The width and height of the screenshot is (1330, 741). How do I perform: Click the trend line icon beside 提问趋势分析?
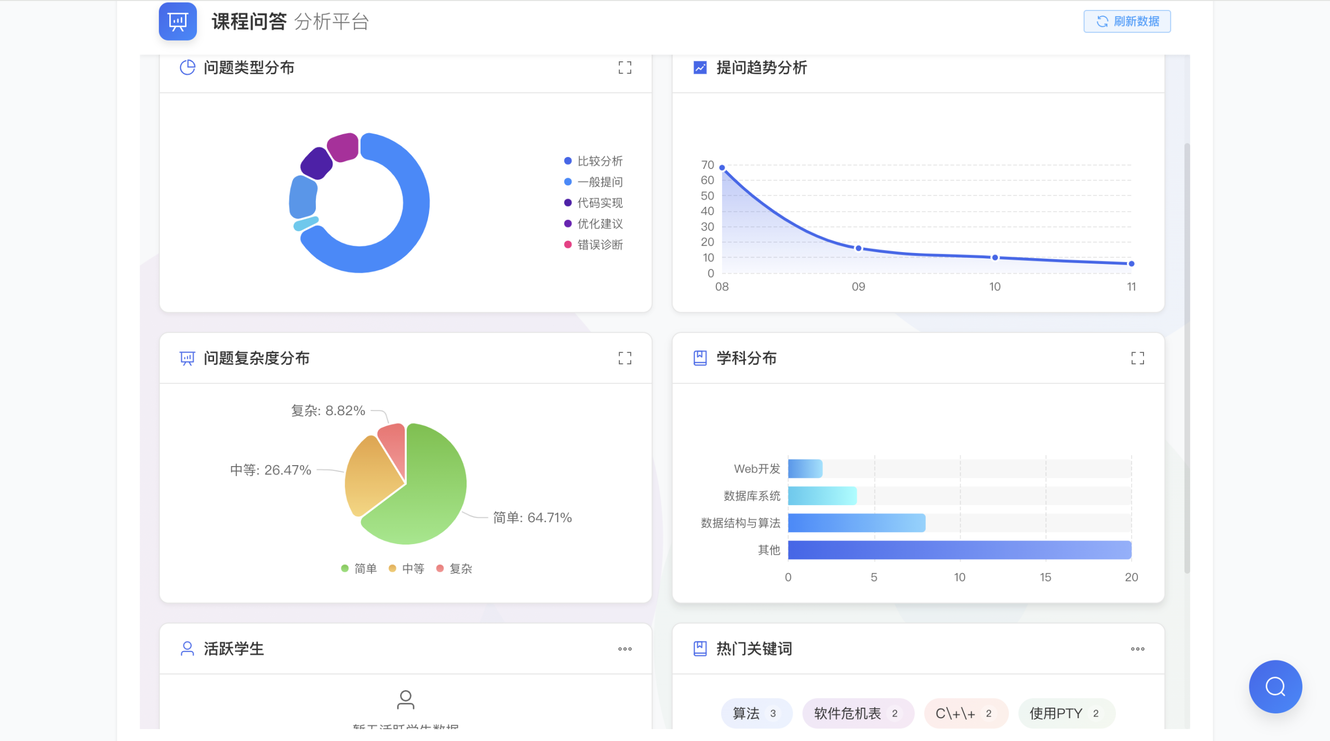pos(700,68)
